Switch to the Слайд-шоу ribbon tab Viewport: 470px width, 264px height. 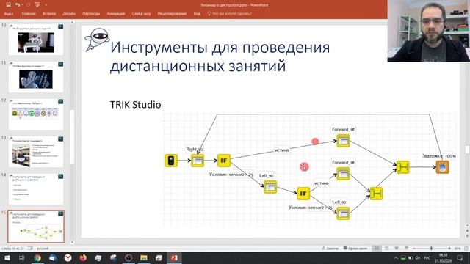click(141, 14)
